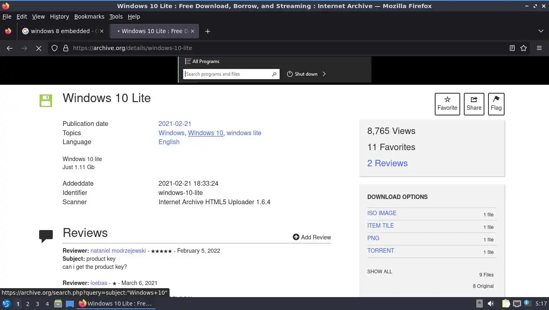This screenshot has height=310, width=549.
Task: Expand Shut down options arrow
Action: coord(324,74)
